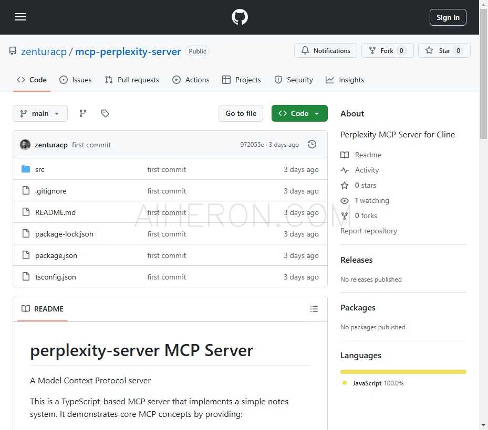This screenshot has height=430, width=488.
Task: Enable notifications for this repository
Action: click(326, 50)
